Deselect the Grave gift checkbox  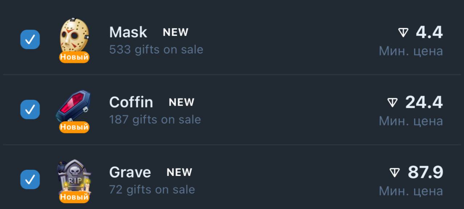click(30, 179)
